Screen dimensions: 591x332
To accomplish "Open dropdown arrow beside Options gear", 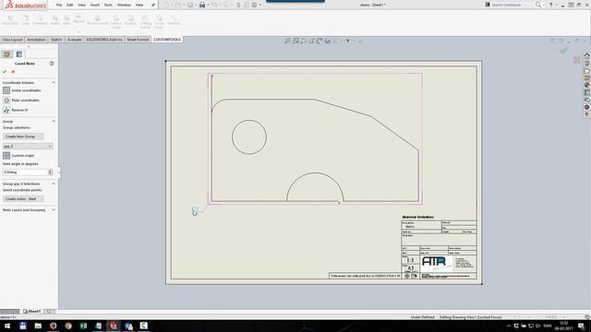I will click(x=260, y=5).
